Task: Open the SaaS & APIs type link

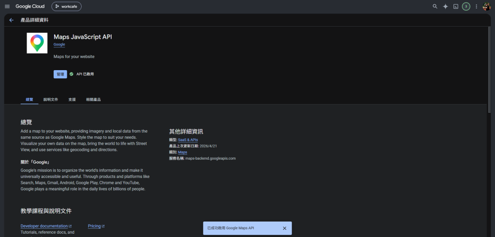Action: (x=188, y=140)
